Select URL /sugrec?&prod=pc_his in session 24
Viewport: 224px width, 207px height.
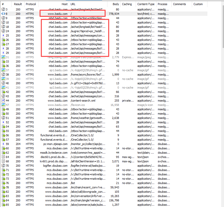coord(88,31)
